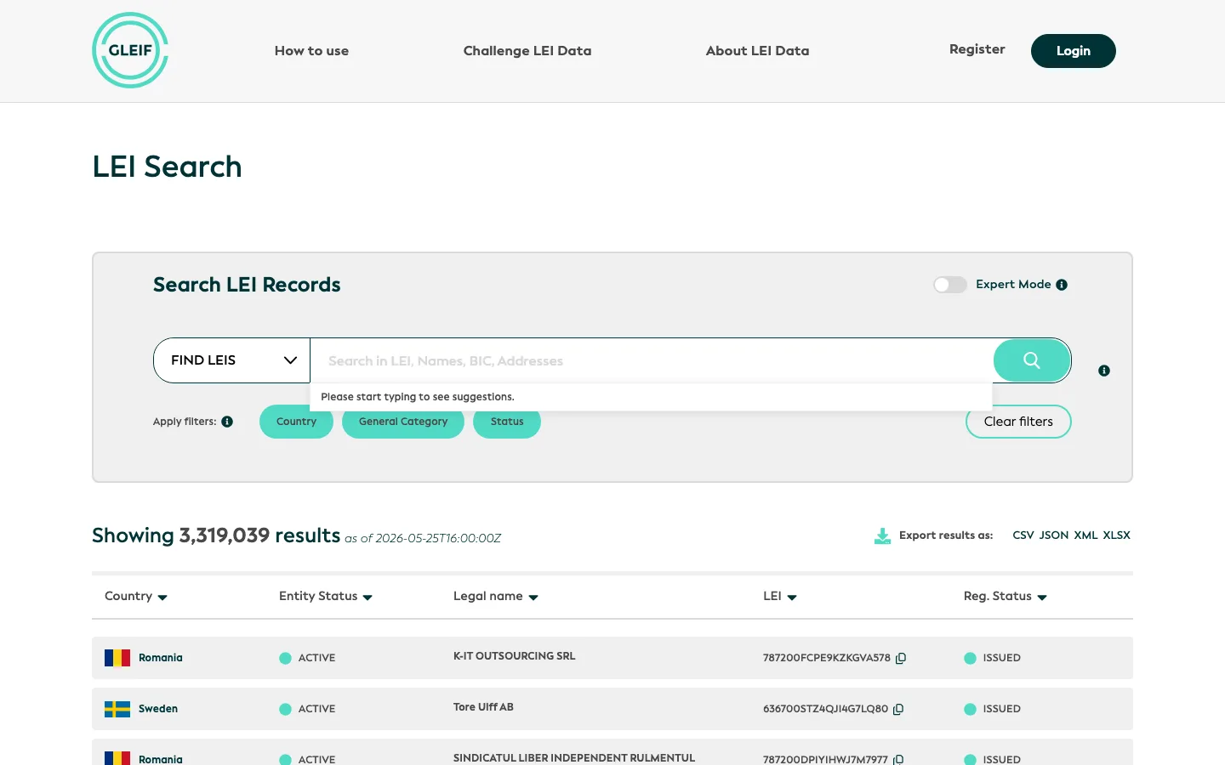The image size is (1225, 765).
Task: Open the About LEI Data page
Action: tap(757, 51)
